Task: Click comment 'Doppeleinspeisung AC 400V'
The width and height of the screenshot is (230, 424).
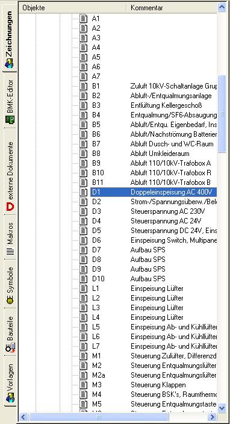Action: coord(172,192)
